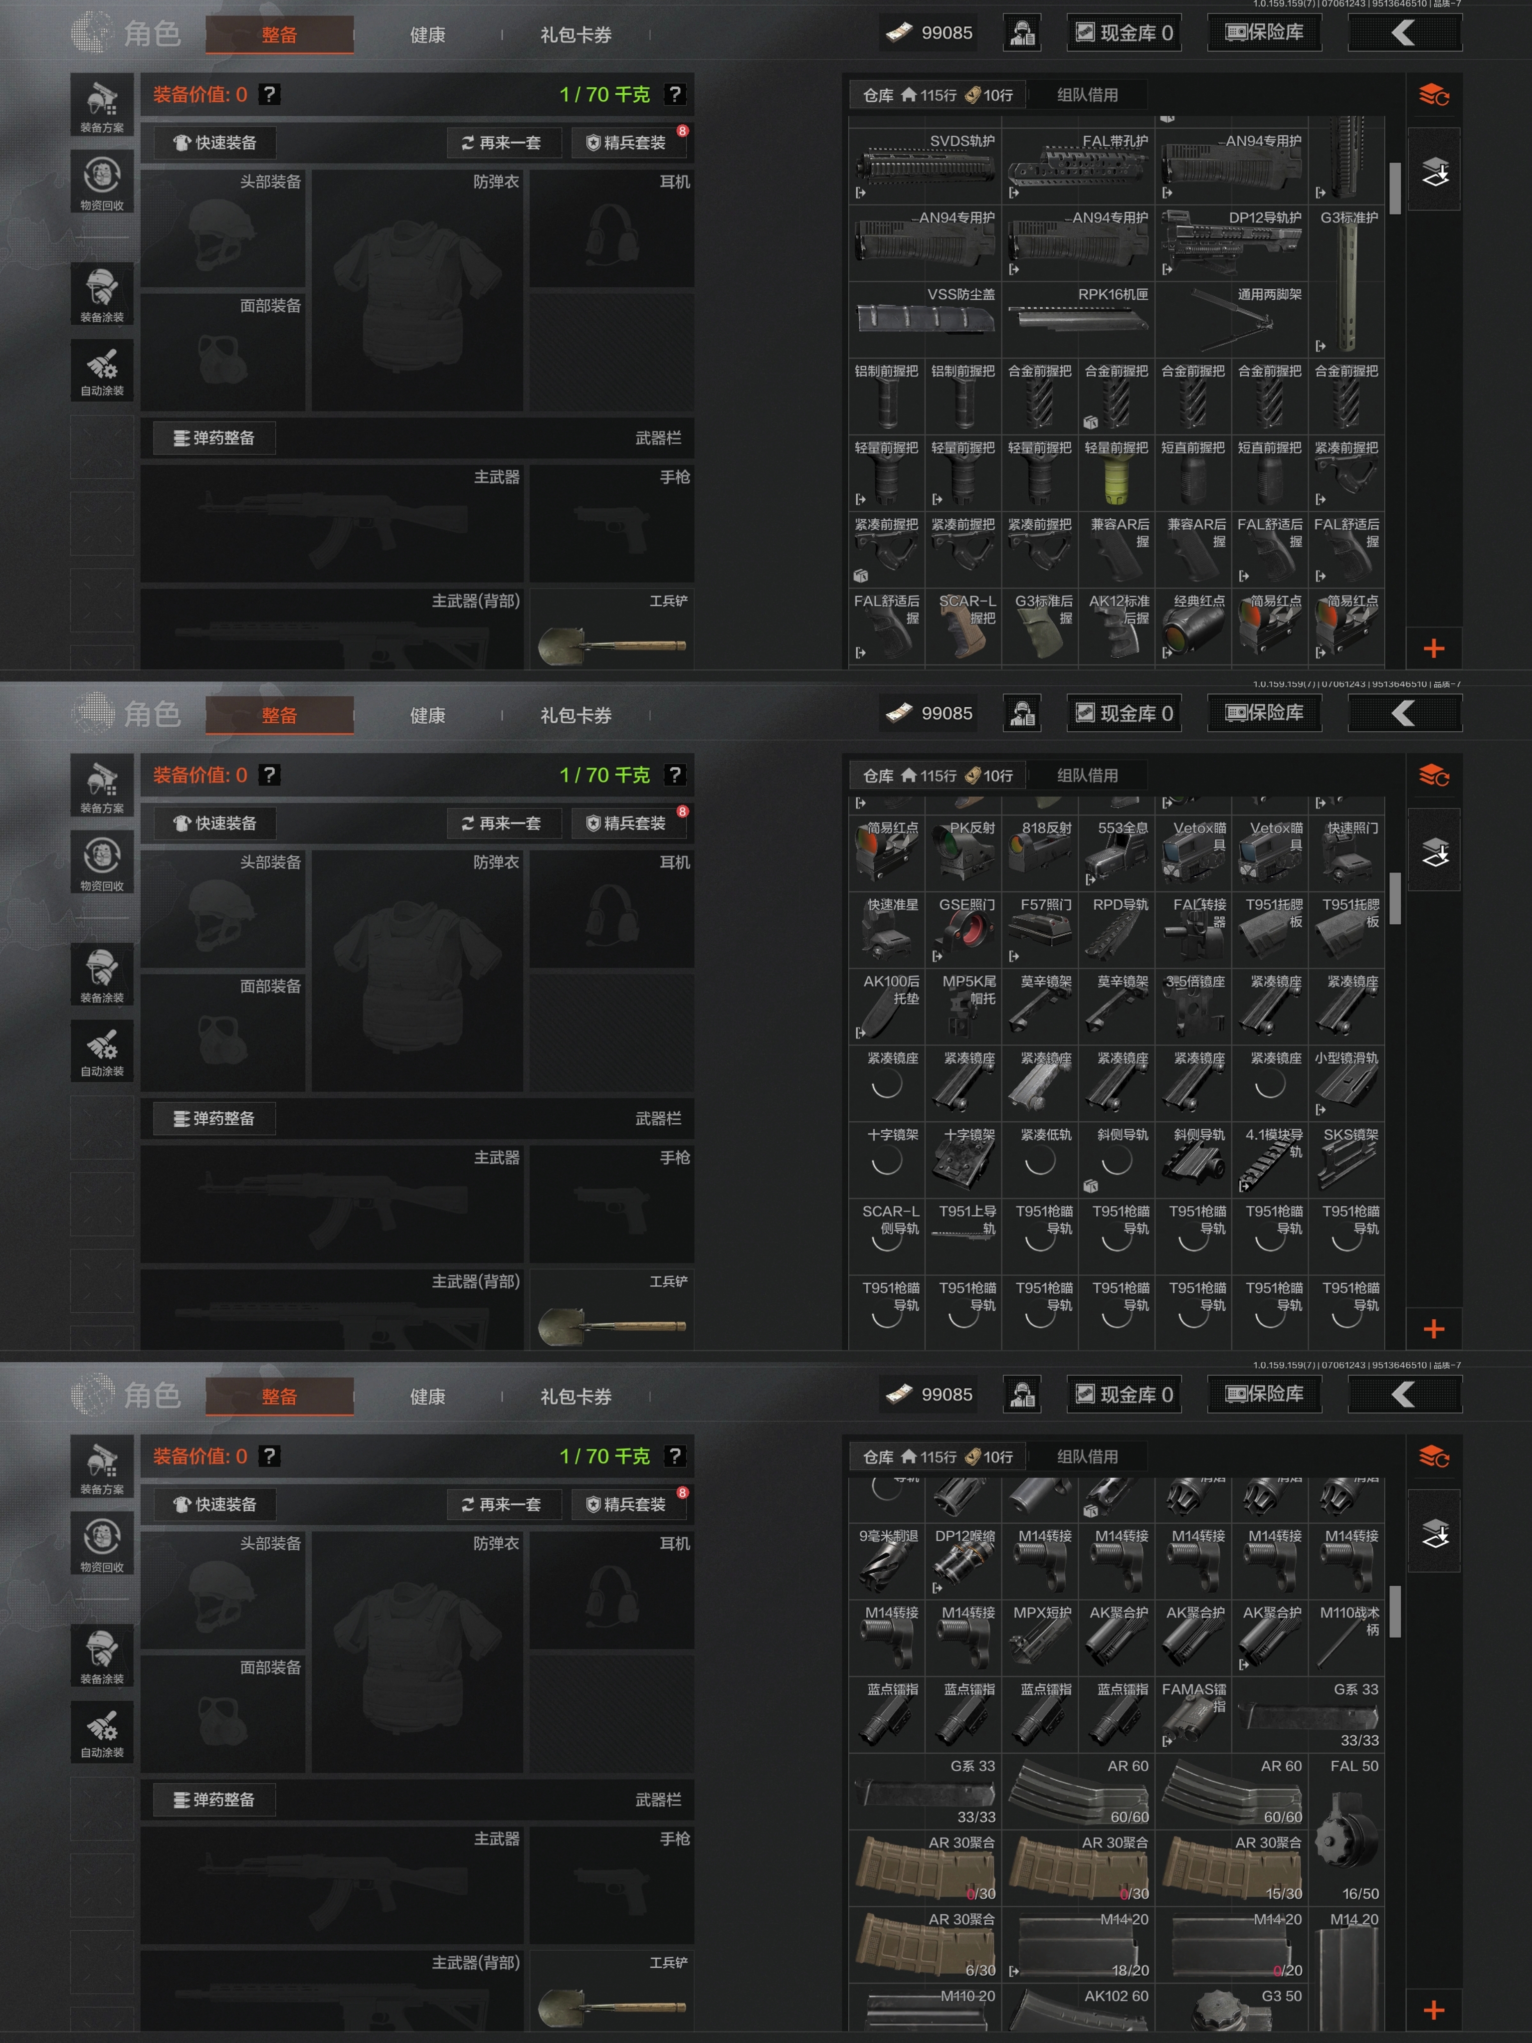Screen dimensions: 1532x2043
Task: Click the 553全息 holographic sight
Action: (1117, 851)
